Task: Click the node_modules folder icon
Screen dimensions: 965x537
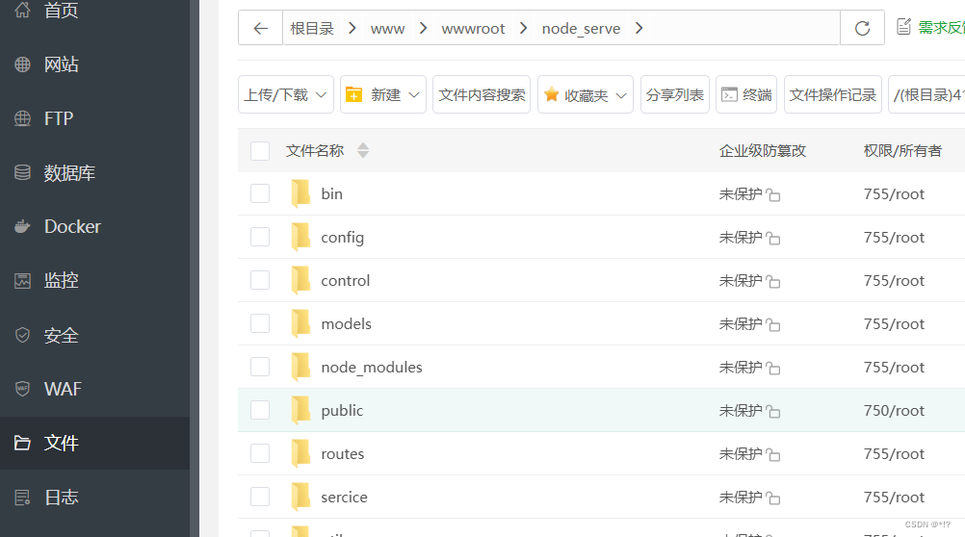Action: [300, 367]
